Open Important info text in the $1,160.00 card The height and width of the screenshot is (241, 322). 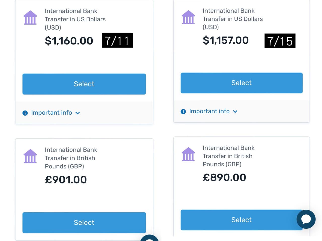(x=52, y=113)
